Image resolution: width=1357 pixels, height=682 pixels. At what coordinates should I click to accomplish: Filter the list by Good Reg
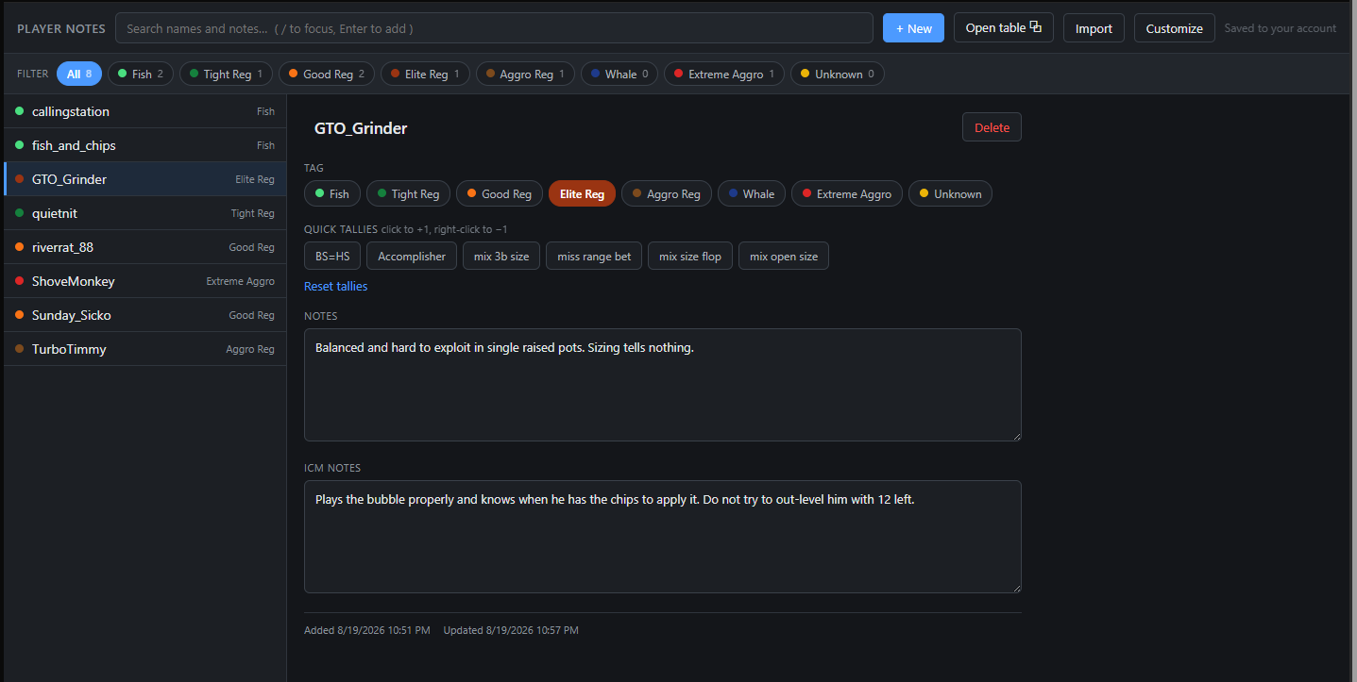[x=327, y=74]
